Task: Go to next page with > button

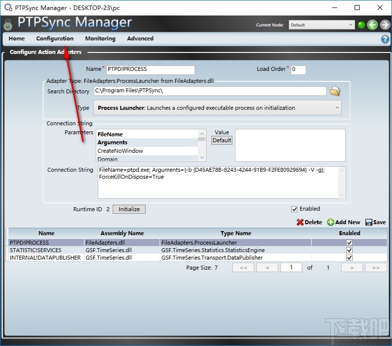Action: click(352, 268)
